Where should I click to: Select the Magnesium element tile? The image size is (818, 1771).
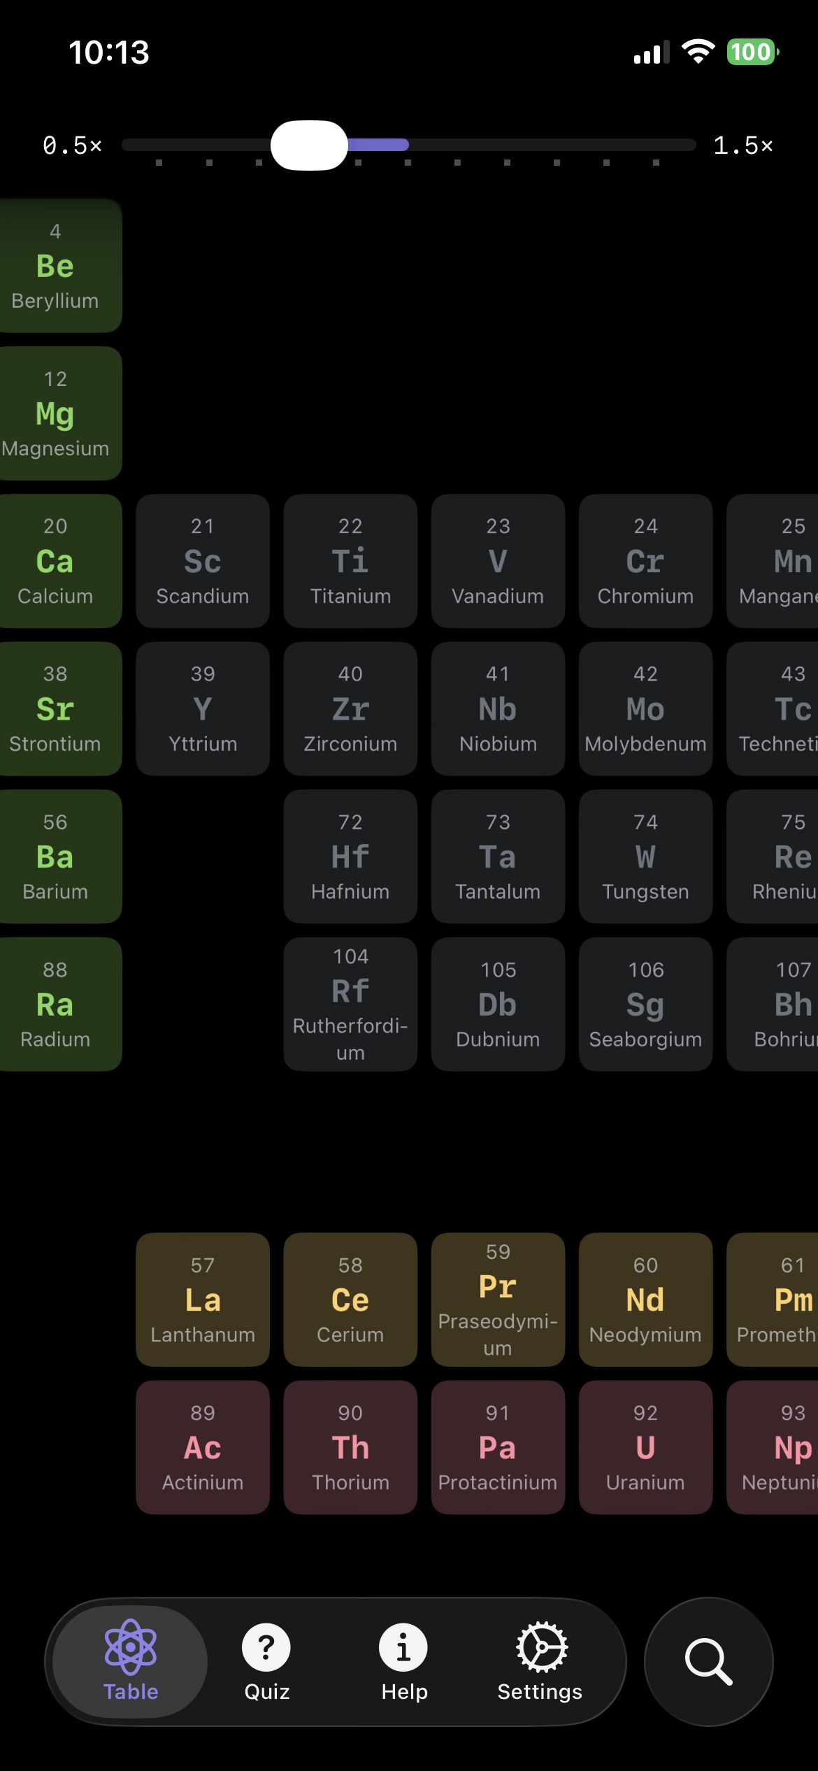[x=57, y=413]
